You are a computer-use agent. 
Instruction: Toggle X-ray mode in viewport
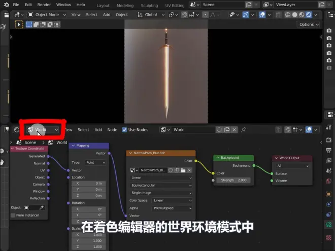click(x=278, y=15)
